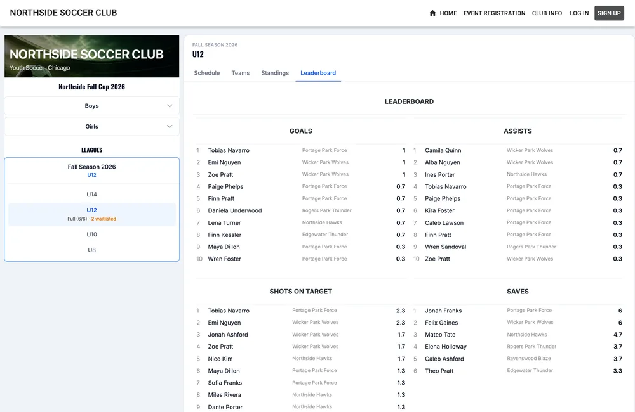Click Ravenswood Blaze team beside Caleb Ashford
Viewport: 635px width, 412px height.
coord(529,359)
